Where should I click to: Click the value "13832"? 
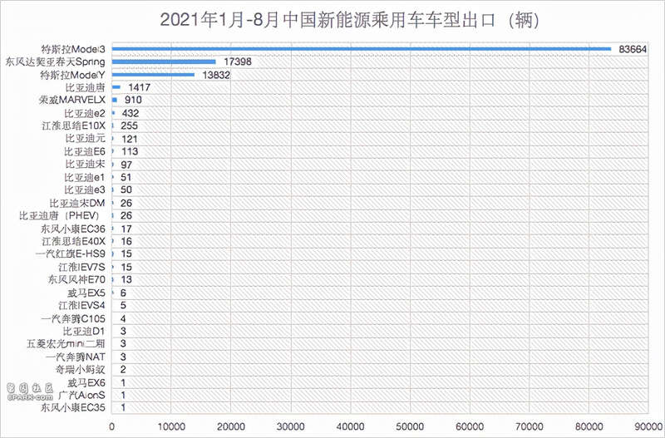click(216, 75)
